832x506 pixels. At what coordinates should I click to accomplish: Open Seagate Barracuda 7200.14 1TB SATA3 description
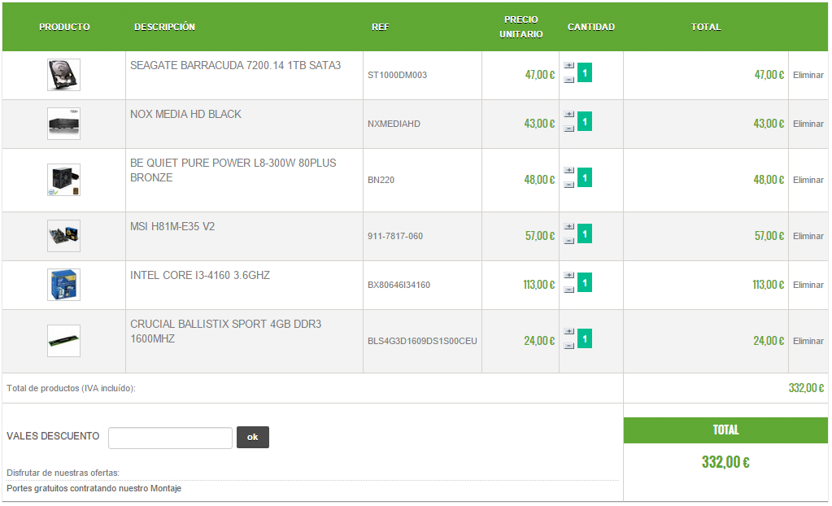(x=236, y=65)
